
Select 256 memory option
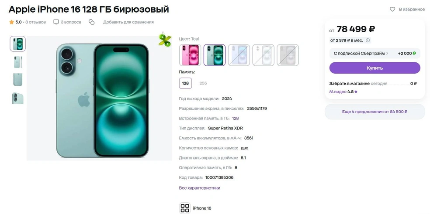(x=203, y=83)
